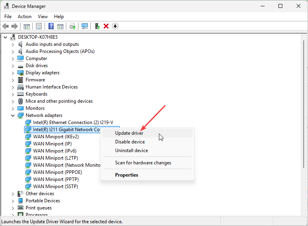Click the Show/Hide Console Tree icon
This screenshot has height=226, width=308.
coord(27,26)
